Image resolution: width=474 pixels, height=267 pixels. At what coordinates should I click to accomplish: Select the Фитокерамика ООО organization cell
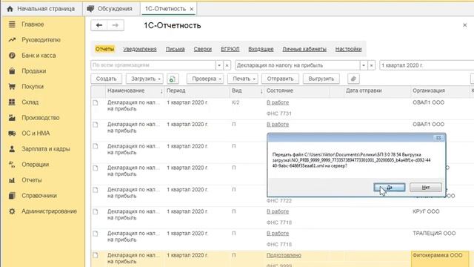point(440,259)
